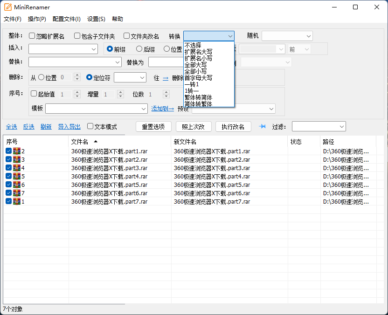
Task: Toggle the 文本模式 checkbox
Action: [x=90, y=127]
